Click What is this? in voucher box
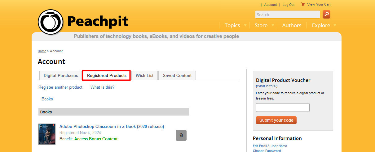The image size is (375, 152). coord(267,86)
